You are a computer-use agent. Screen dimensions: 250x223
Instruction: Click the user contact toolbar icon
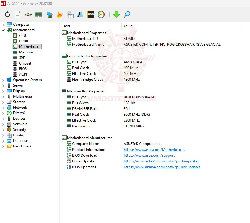(x=80, y=14)
